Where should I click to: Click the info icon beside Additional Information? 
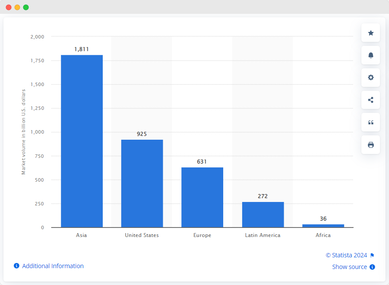tap(16, 266)
